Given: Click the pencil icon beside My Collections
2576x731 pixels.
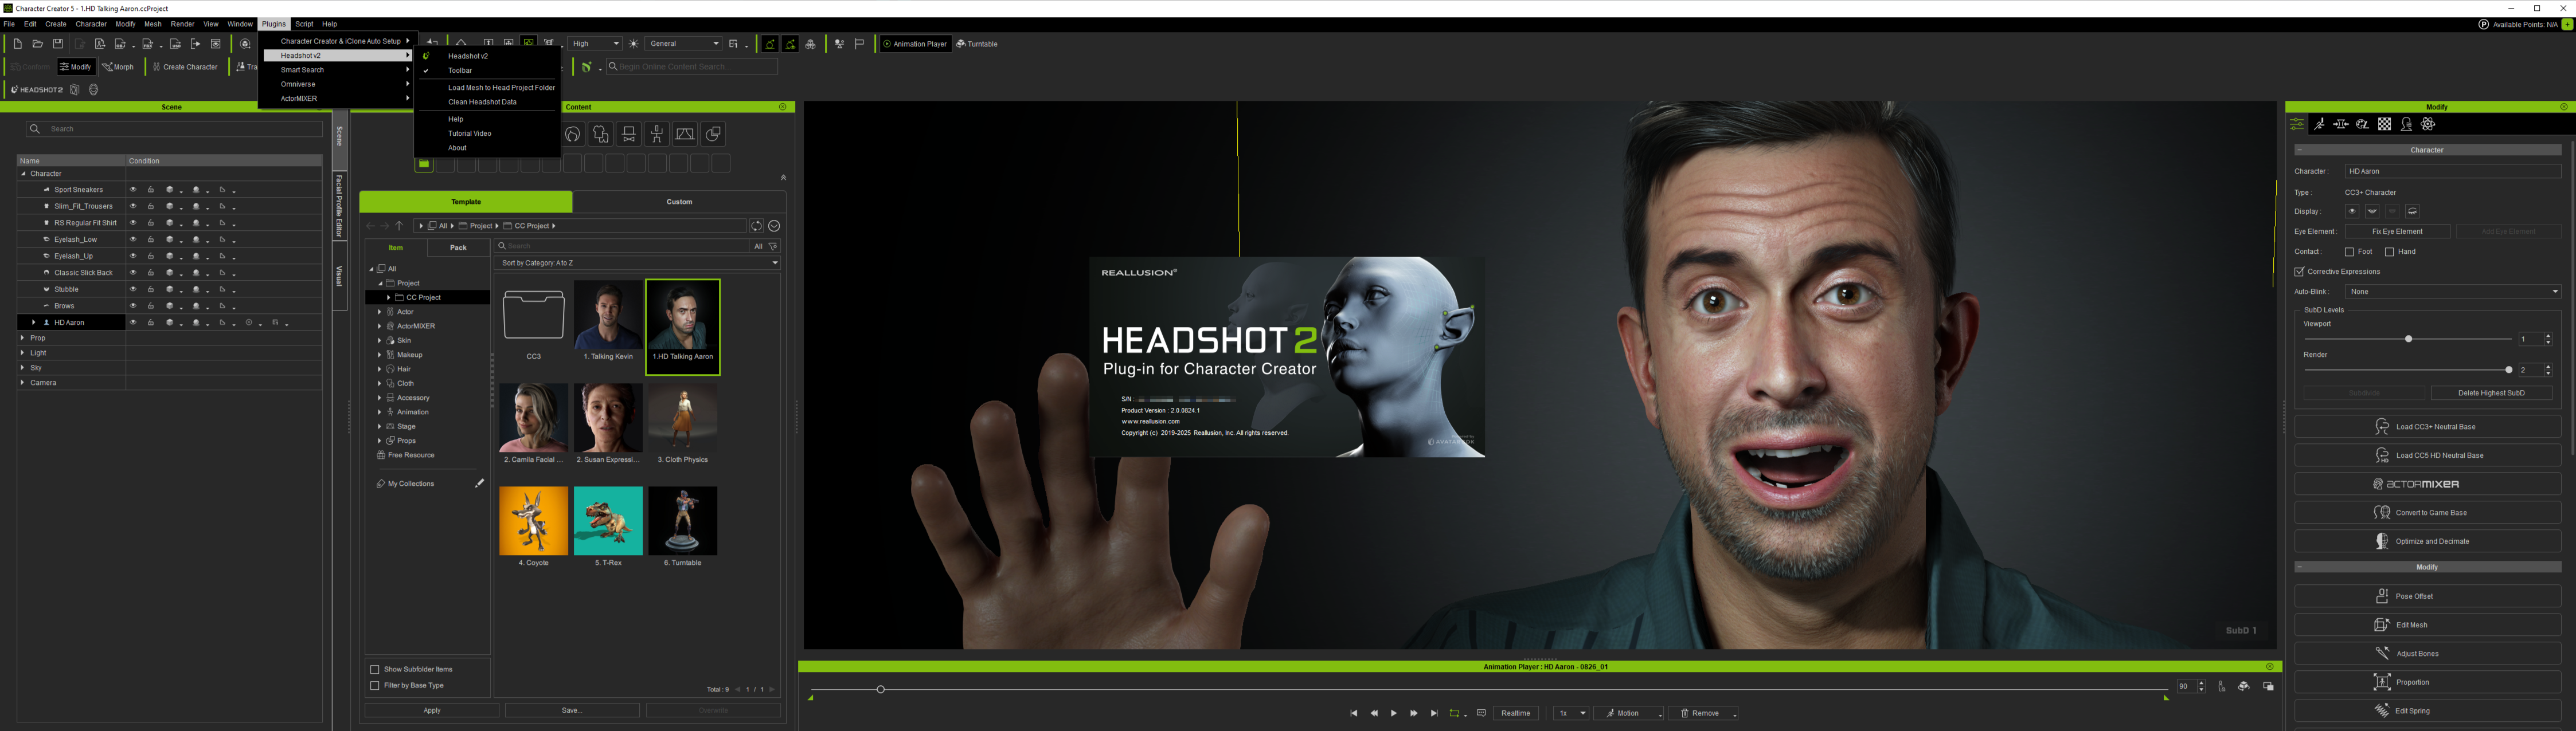Looking at the screenshot, I should (x=479, y=484).
